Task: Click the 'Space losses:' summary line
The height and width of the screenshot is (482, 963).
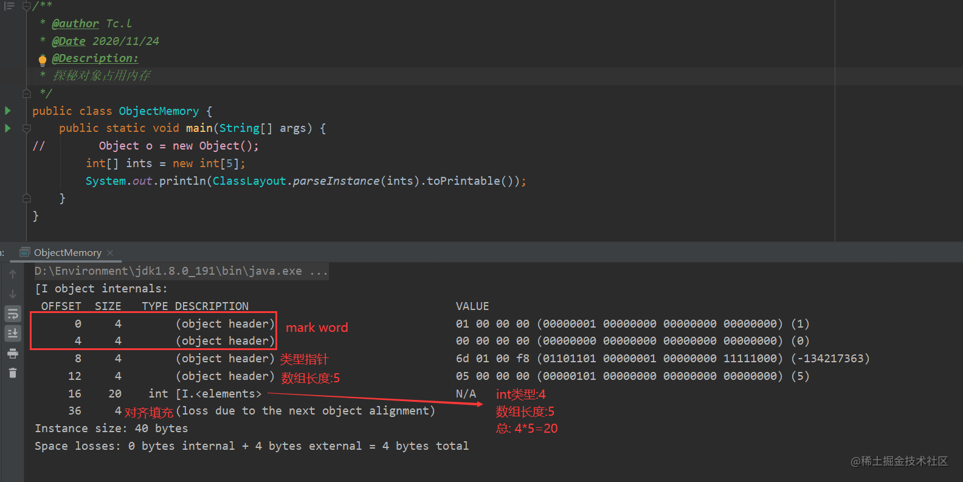Action: tap(252, 446)
